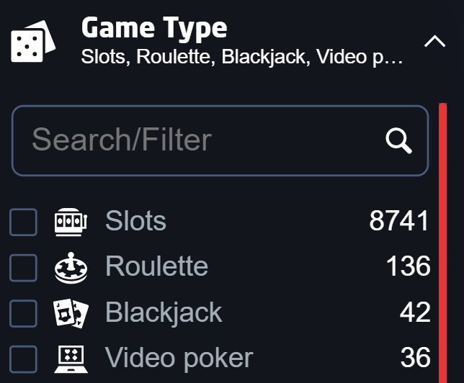Click the dice Game Type icon

coord(33,42)
